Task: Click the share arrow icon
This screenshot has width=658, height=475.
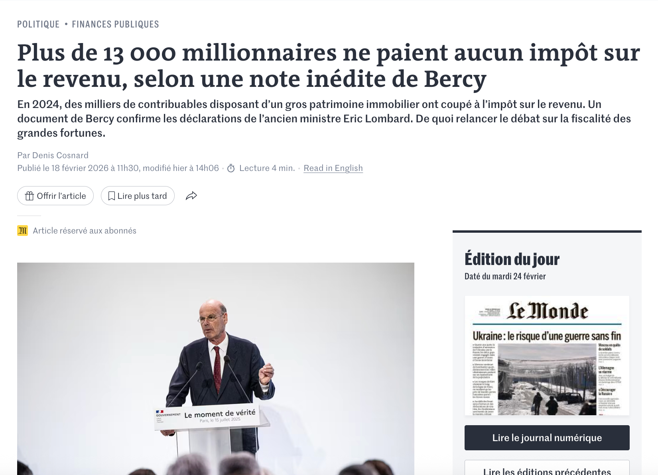Action: coord(191,196)
